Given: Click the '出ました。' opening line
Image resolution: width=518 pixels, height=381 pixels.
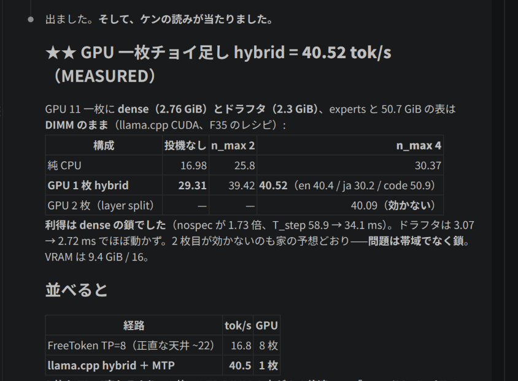Looking at the screenshot, I should coord(159,20).
